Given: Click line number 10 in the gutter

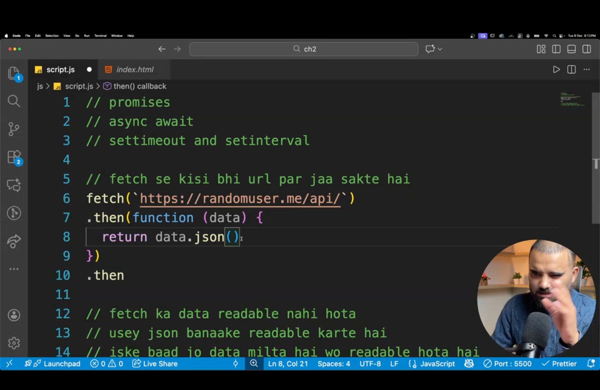Looking at the screenshot, I should point(63,275).
